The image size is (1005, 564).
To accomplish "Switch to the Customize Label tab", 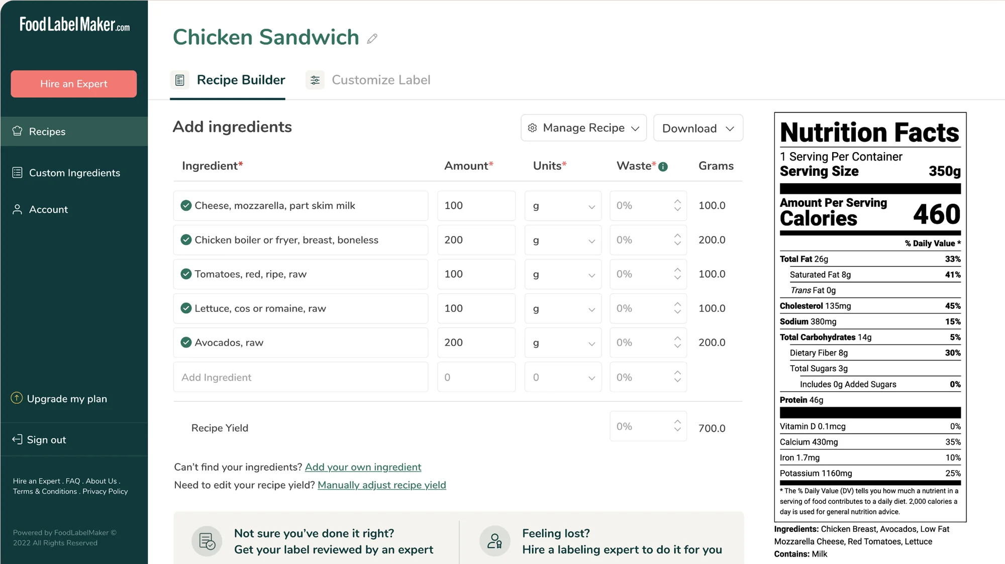I will coord(380,79).
